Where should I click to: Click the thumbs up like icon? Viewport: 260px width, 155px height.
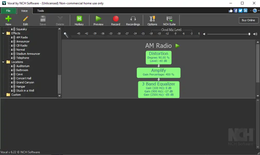coord(231,11)
